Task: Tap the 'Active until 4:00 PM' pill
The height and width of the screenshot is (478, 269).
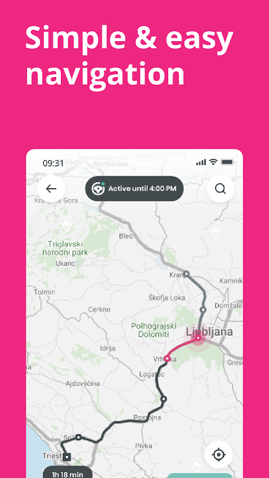Action: point(134,188)
